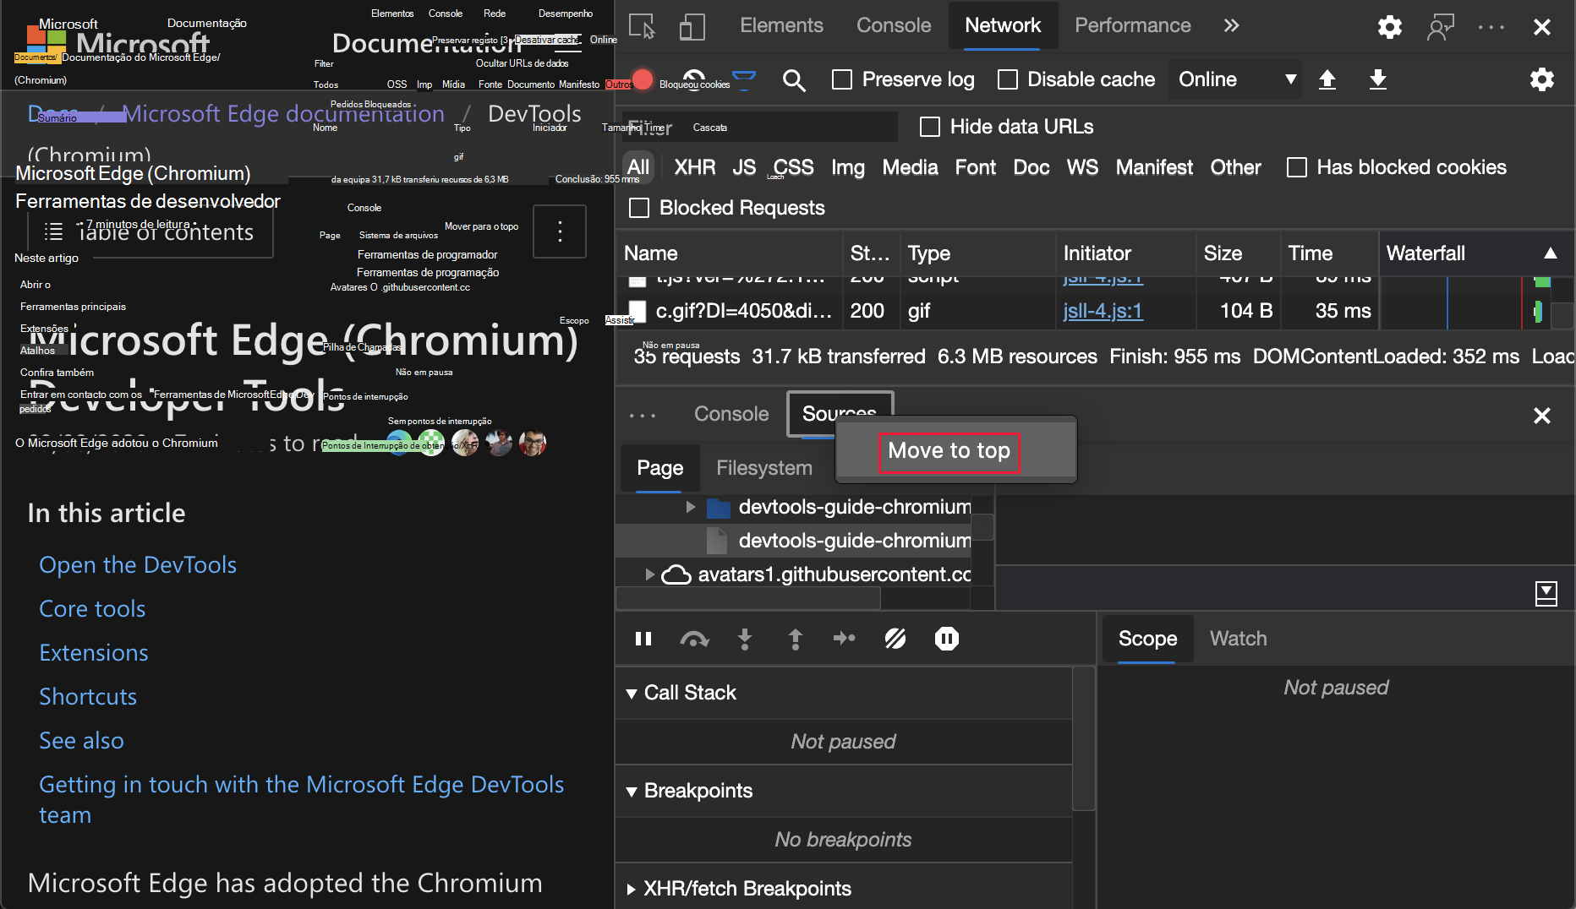Filter requests by Img type
Screen dimensions: 1576x909
pos(848,167)
